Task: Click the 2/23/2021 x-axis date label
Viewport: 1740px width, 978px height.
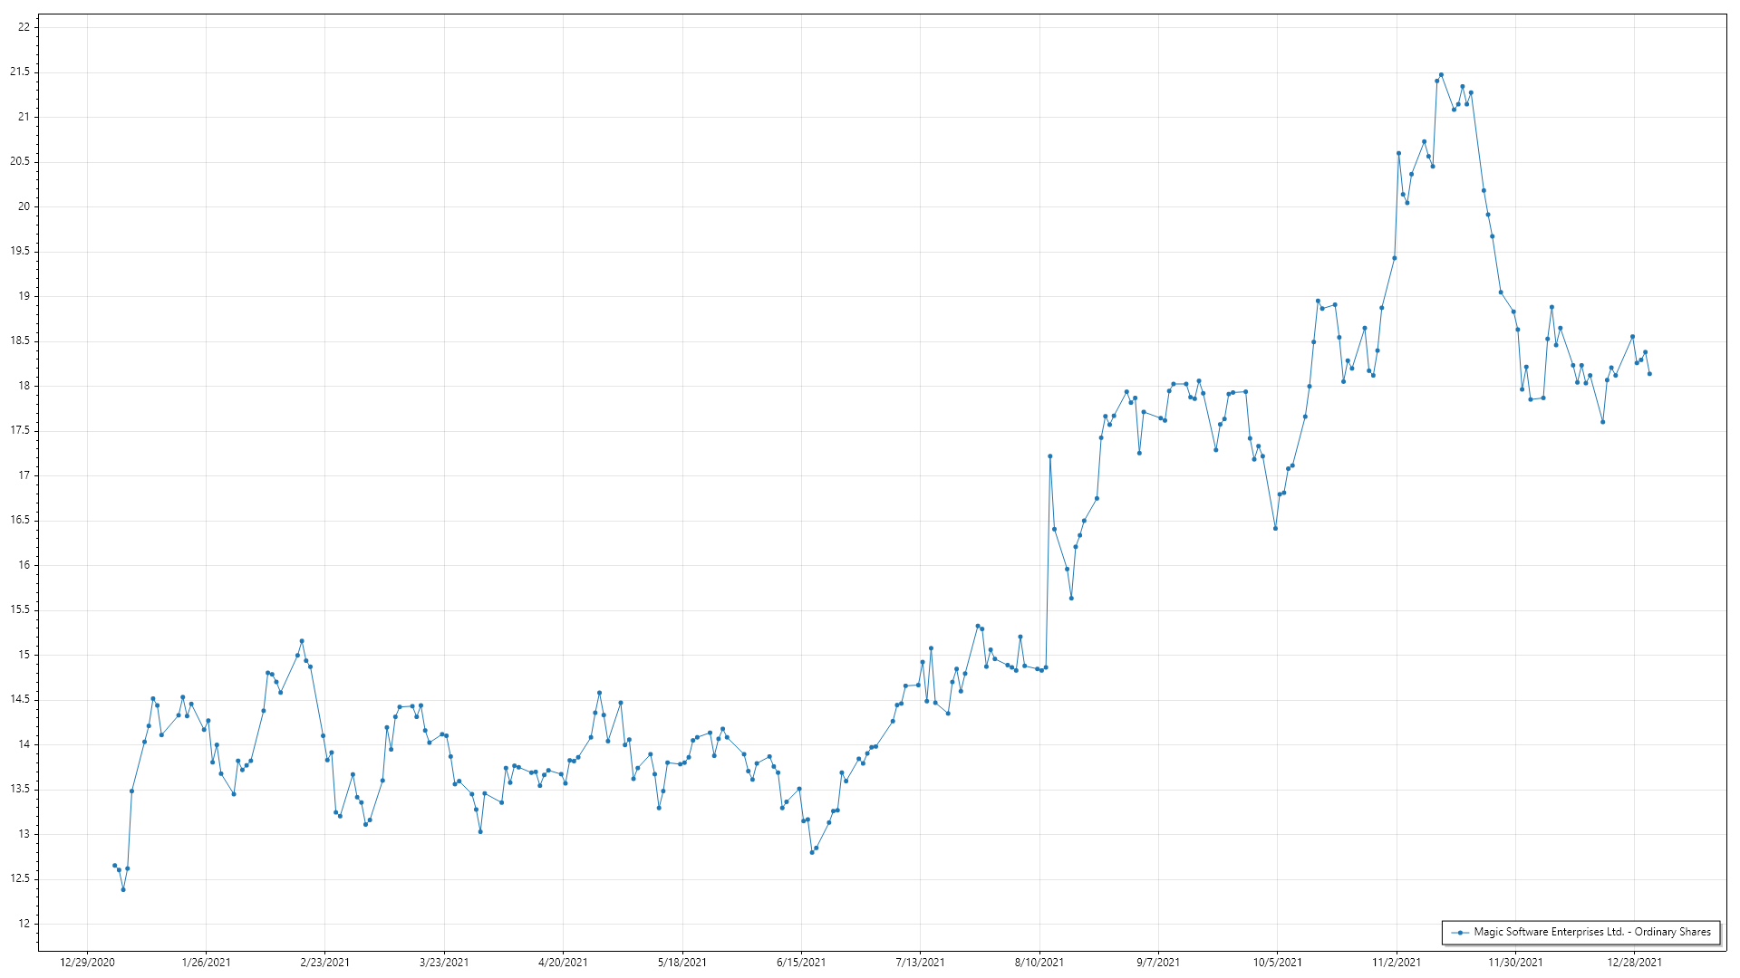Action: (x=325, y=962)
